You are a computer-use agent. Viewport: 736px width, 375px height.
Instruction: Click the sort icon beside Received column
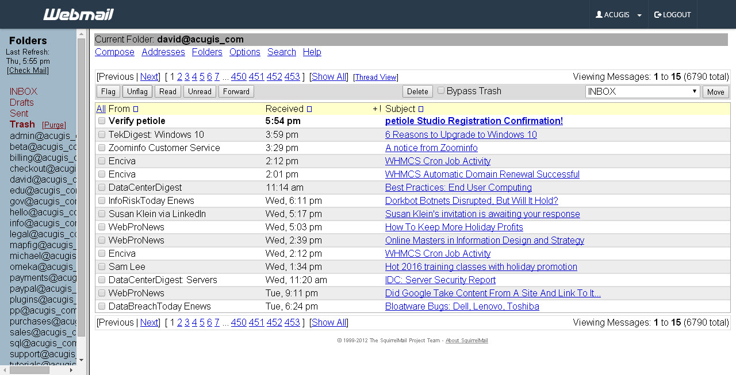309,109
